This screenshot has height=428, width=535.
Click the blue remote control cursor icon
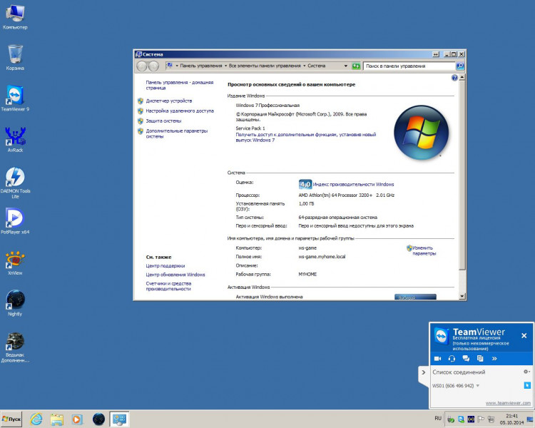click(527, 386)
